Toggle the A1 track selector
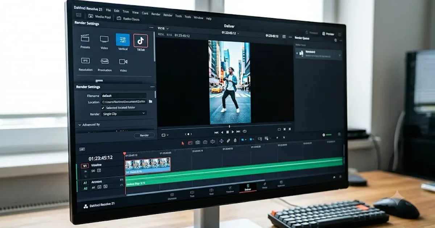The image size is (435, 228). tap(85, 182)
